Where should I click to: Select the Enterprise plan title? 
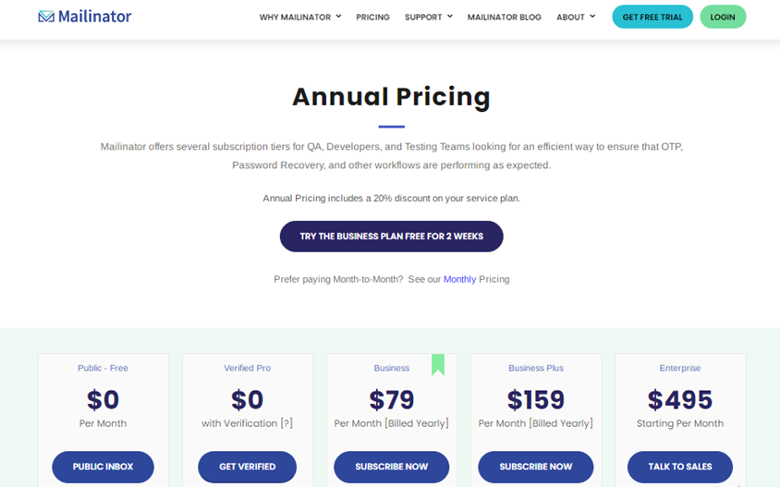[x=680, y=368]
